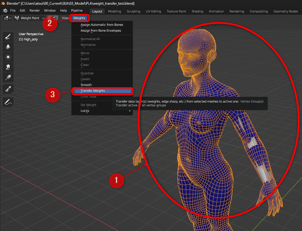This screenshot has width=302, height=231.
Task: Open the Render menu
Action: 35,11
